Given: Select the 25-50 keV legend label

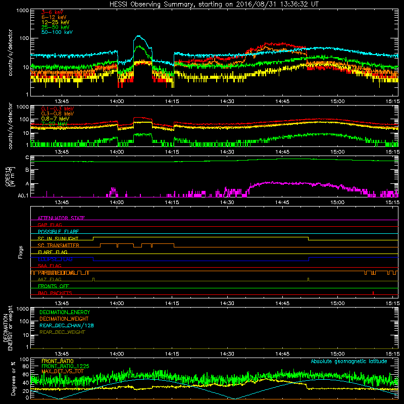Looking at the screenshot, I should coord(56,27).
